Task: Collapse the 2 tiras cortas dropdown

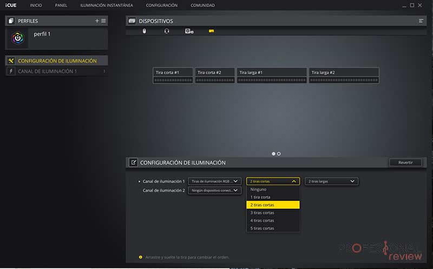Action: click(x=273, y=181)
